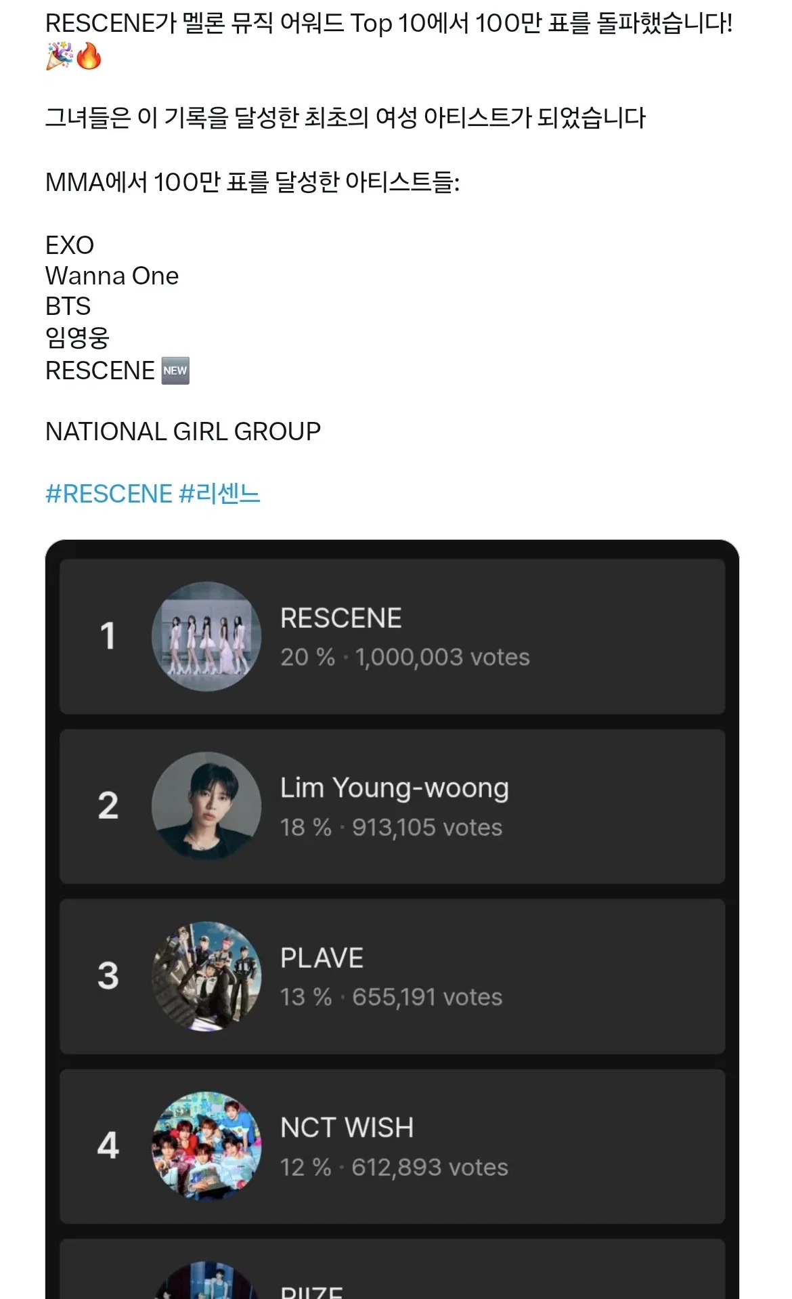The height and width of the screenshot is (1299, 792).
Task: Select the rank 3 PLAVE row
Action: click(x=392, y=977)
